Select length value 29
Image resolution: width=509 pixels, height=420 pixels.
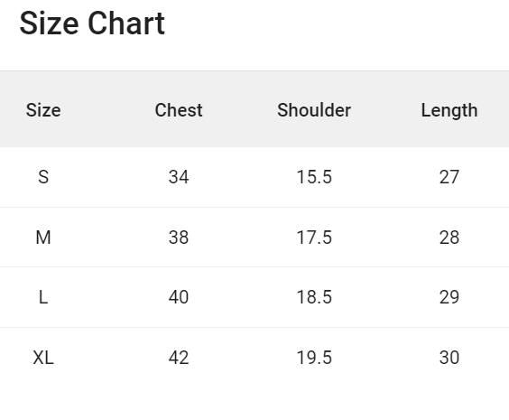coord(449,297)
